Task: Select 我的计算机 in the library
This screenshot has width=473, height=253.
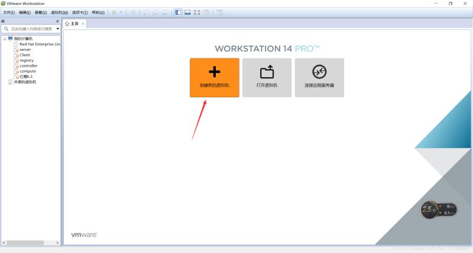Action: click(x=23, y=39)
